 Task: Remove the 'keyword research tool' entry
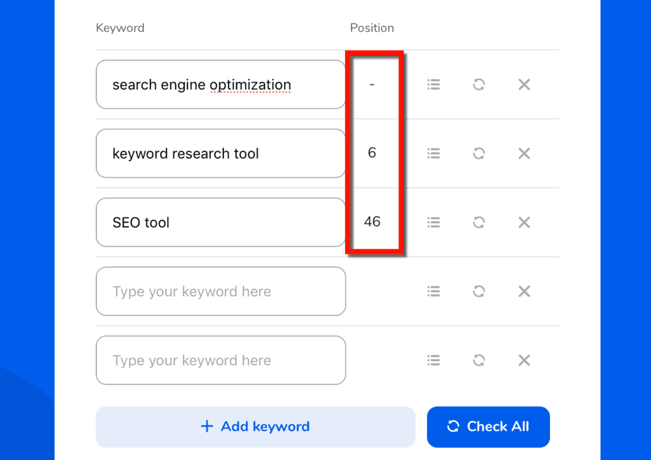(523, 153)
